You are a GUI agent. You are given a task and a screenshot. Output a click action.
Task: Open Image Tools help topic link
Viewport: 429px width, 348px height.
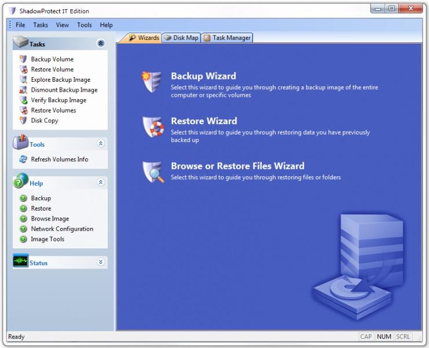tap(47, 239)
